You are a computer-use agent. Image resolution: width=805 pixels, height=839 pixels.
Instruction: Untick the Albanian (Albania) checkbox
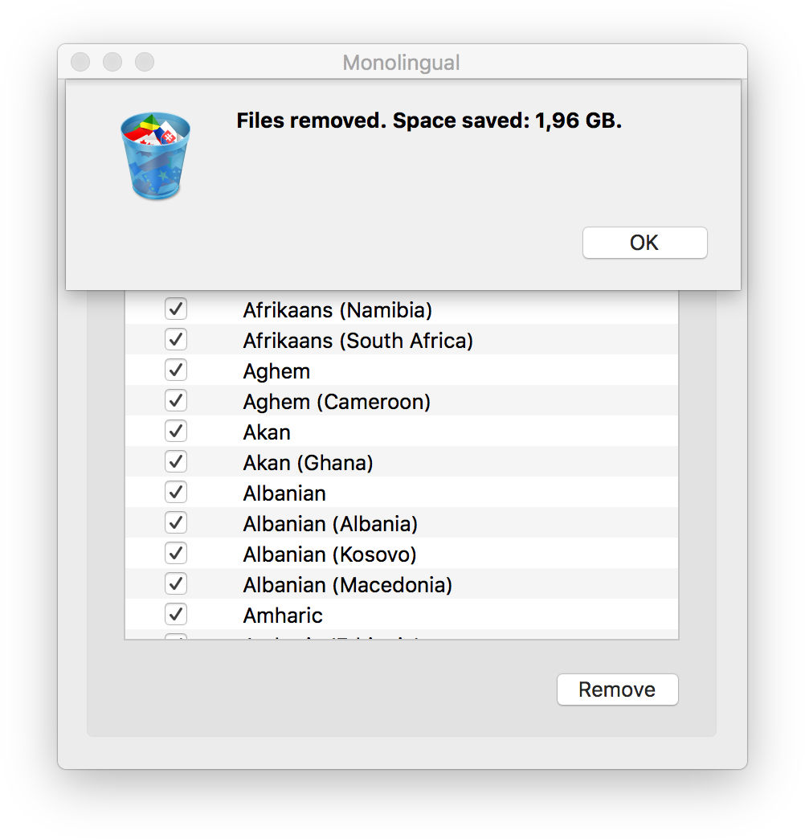coord(175,522)
